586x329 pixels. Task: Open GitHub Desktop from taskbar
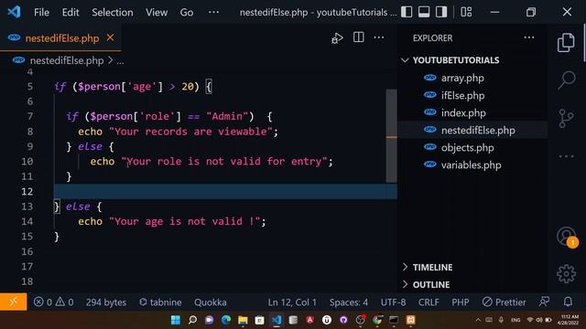pos(343,320)
